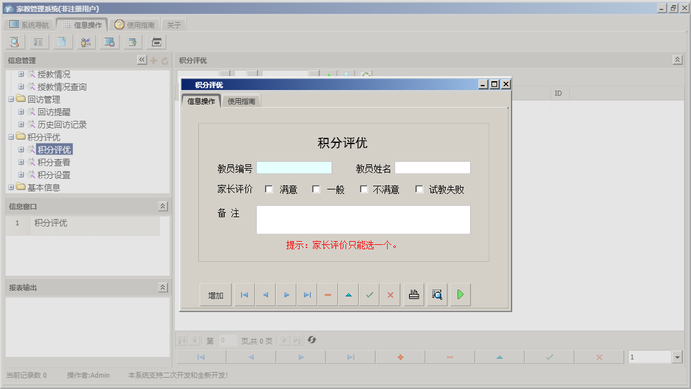The width and height of the screenshot is (691, 389).
Task: Click the new document icon in the toolbar
Action: (61, 42)
